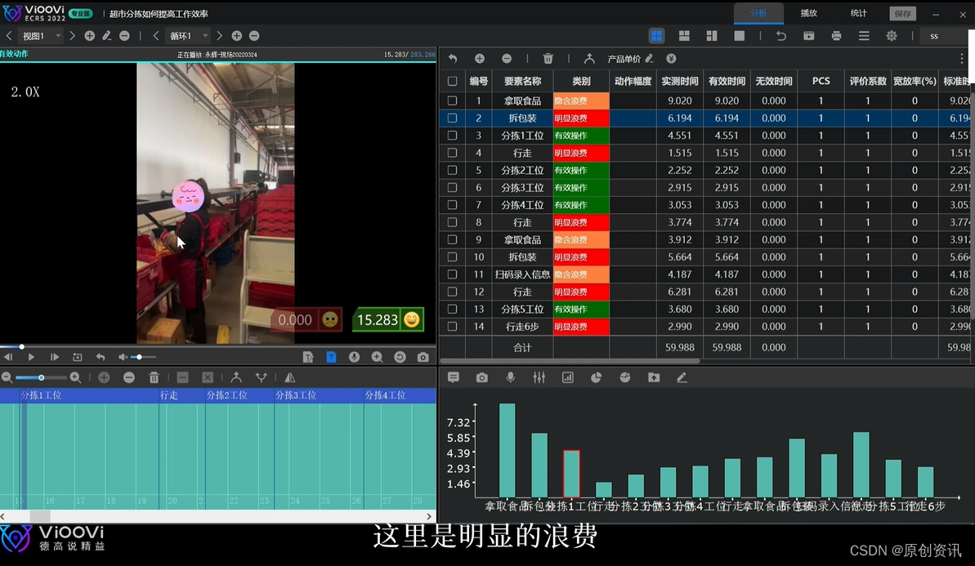The width and height of the screenshot is (975, 566).
Task: Add a new cycle with plus icon
Action: coord(237,36)
